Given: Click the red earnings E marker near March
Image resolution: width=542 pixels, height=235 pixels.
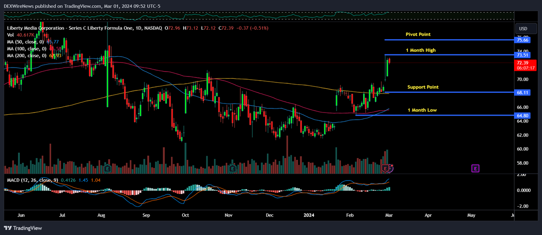Looking at the screenshot, I should coord(385,168).
